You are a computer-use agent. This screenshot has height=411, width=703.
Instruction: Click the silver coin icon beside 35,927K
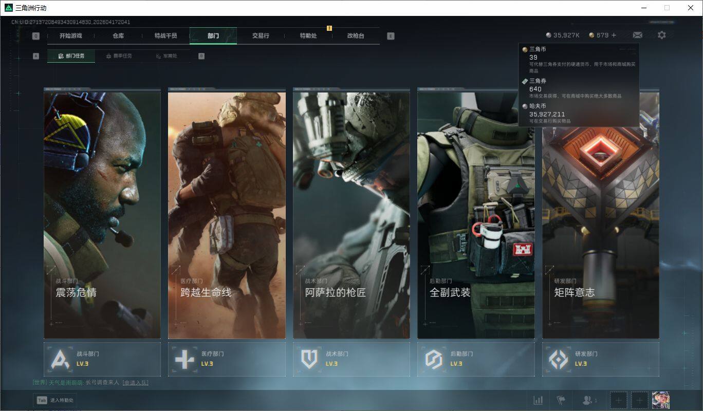point(548,35)
